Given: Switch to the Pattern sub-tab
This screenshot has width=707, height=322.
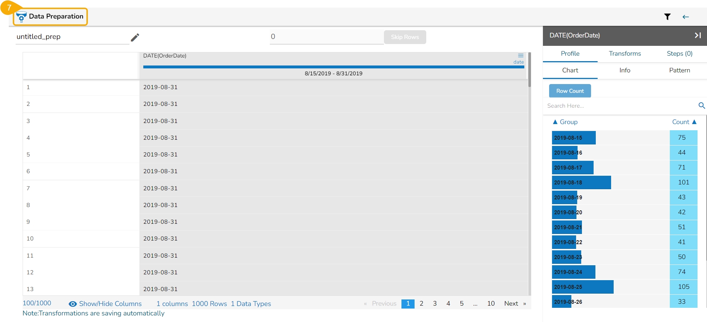Looking at the screenshot, I should pyautogui.click(x=680, y=70).
